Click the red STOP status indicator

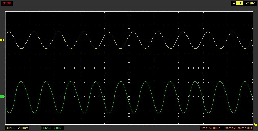pos(7,3)
